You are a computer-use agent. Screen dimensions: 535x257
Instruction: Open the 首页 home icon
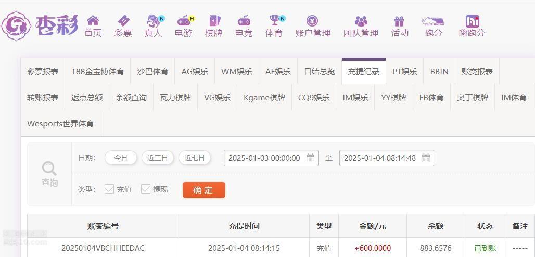93,21
